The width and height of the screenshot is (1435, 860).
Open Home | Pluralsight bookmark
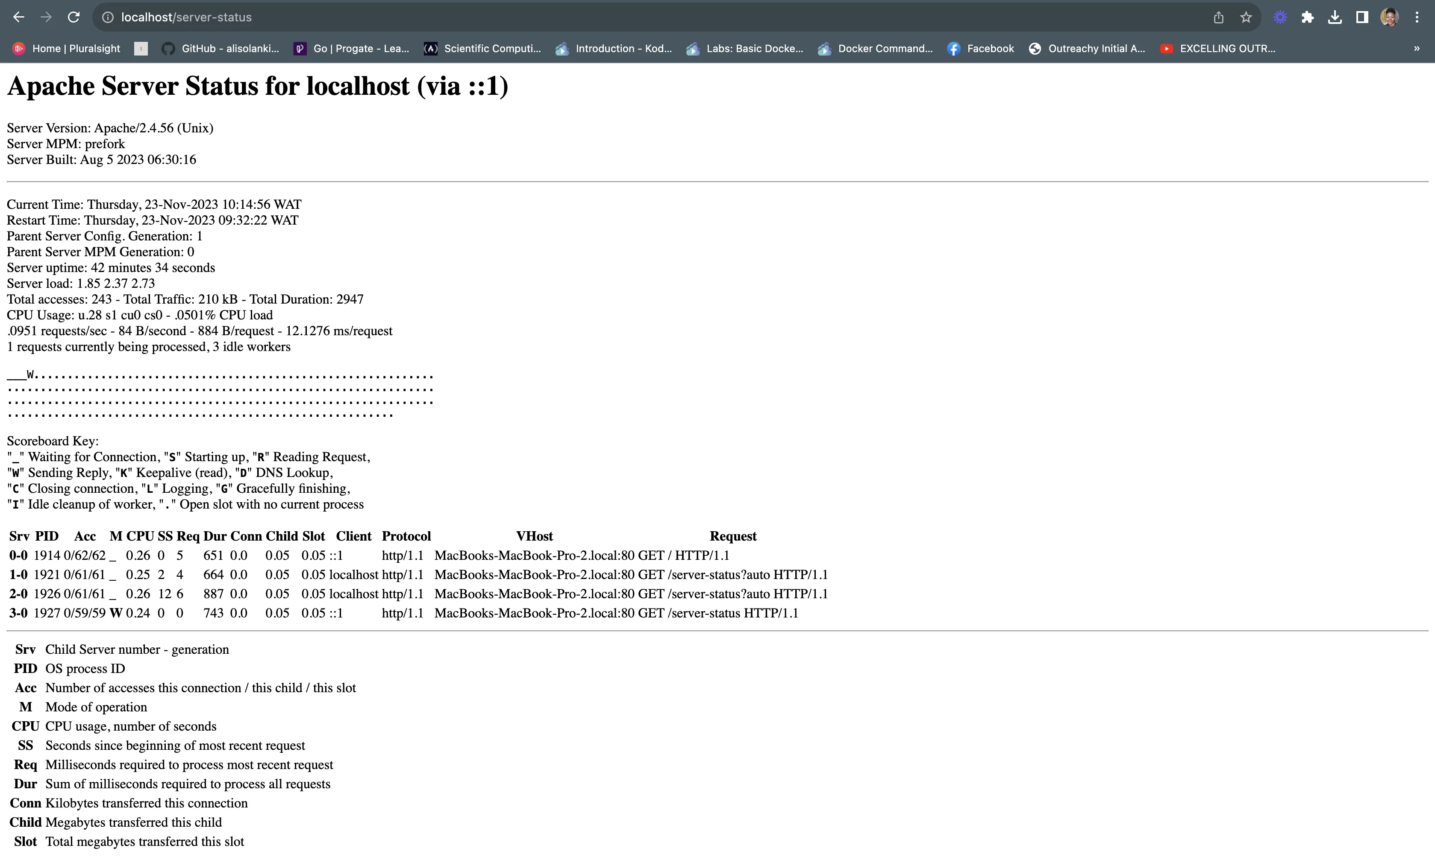click(67, 49)
